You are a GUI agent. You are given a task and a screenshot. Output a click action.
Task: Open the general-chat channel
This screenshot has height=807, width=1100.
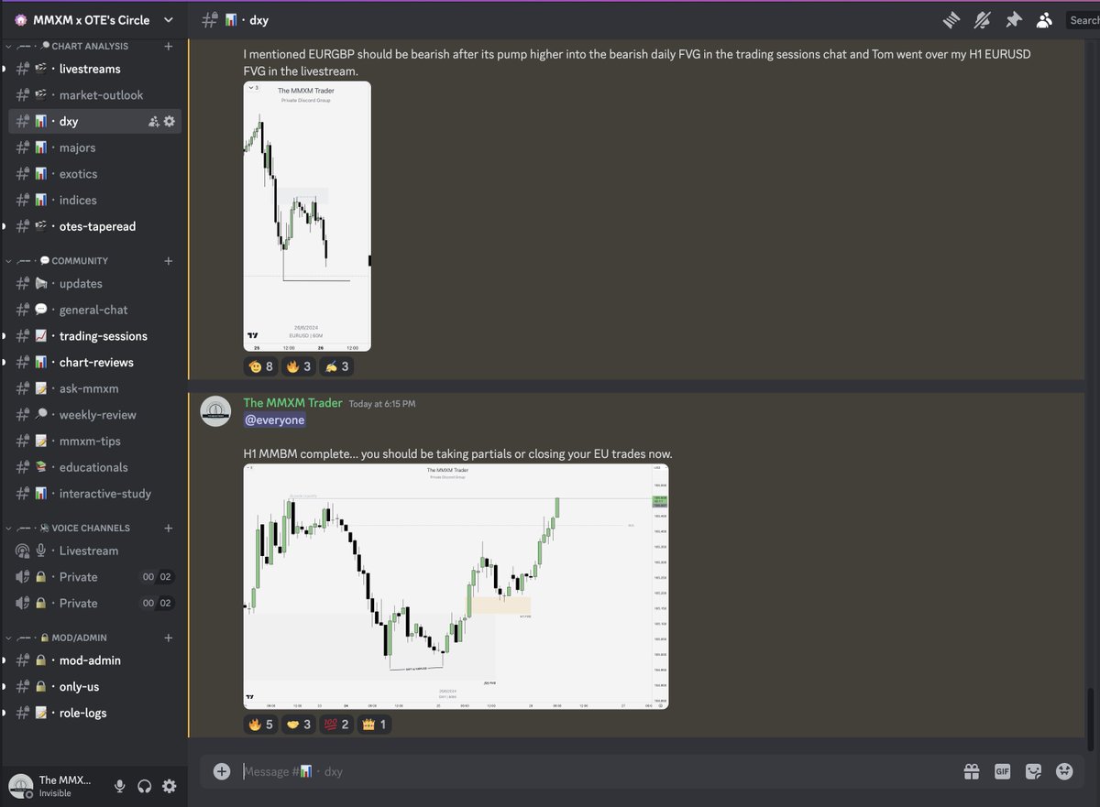[94, 310]
